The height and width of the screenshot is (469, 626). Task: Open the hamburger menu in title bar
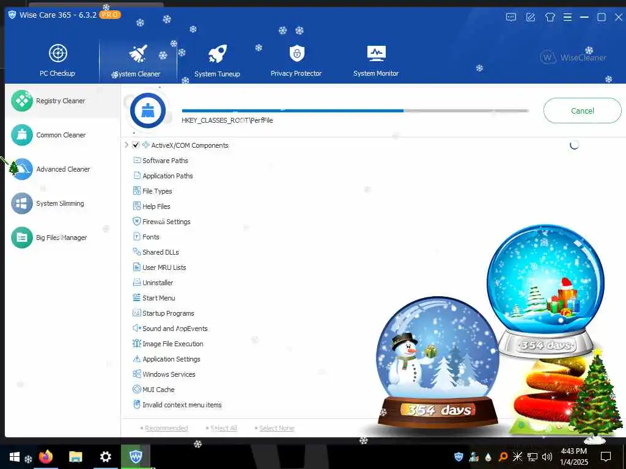point(567,17)
